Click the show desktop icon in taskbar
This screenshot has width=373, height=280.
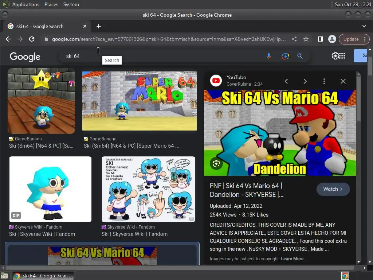point(4,276)
